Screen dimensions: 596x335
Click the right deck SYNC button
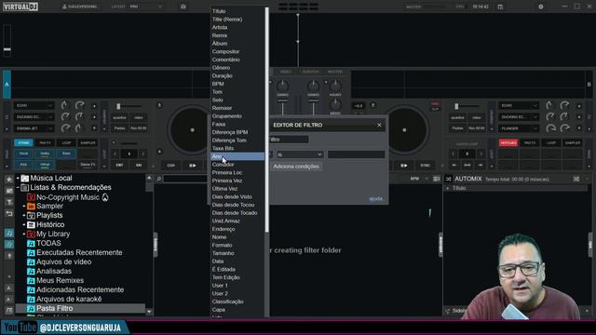pyautogui.click(x=425, y=166)
